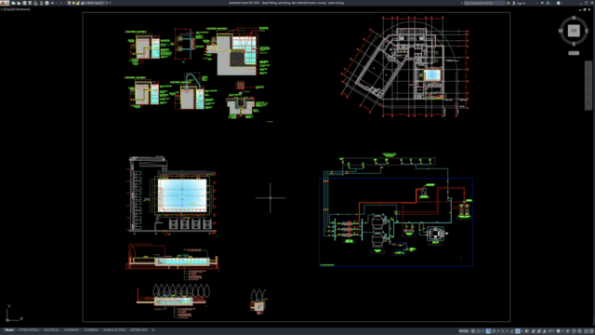The image size is (595, 335).
Task: Switch to the ELECTRICAL layout tab
Action: click(x=51, y=330)
